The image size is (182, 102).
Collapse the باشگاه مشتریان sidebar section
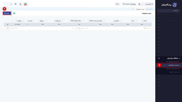[x=159, y=58]
